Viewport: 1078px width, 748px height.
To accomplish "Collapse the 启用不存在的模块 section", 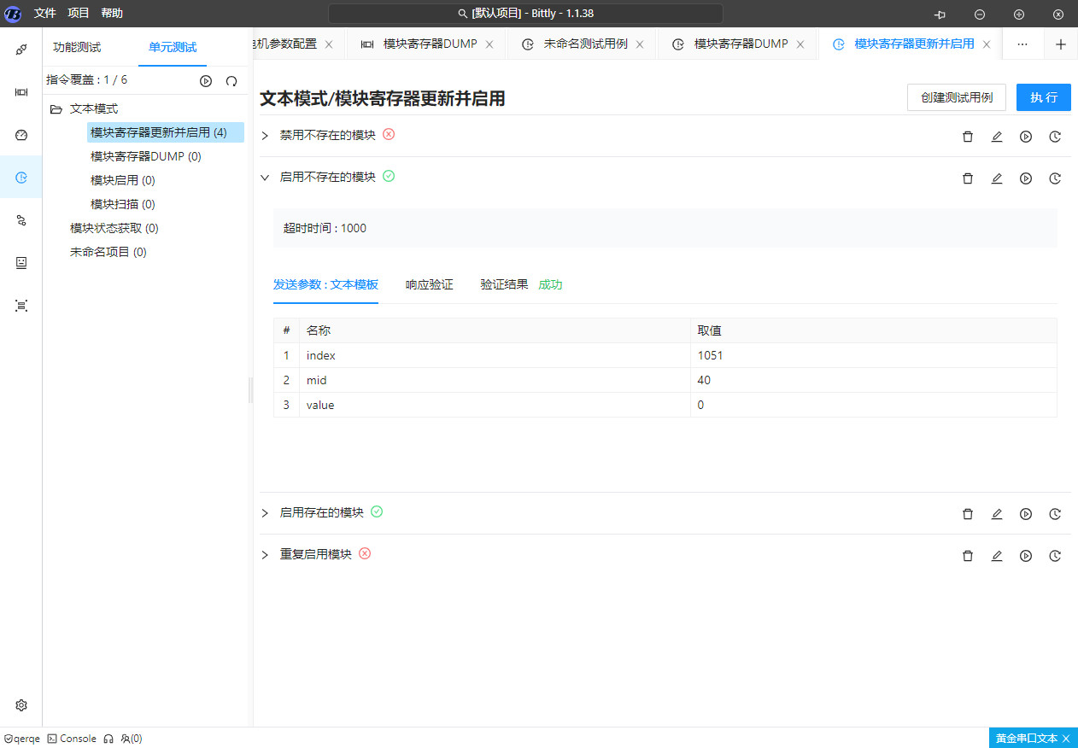I will [265, 177].
